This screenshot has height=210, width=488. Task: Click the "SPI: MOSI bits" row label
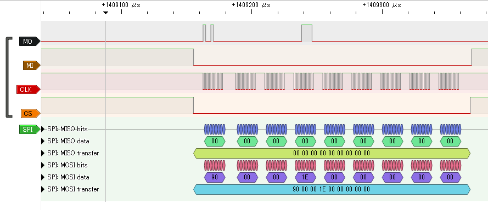coord(68,165)
